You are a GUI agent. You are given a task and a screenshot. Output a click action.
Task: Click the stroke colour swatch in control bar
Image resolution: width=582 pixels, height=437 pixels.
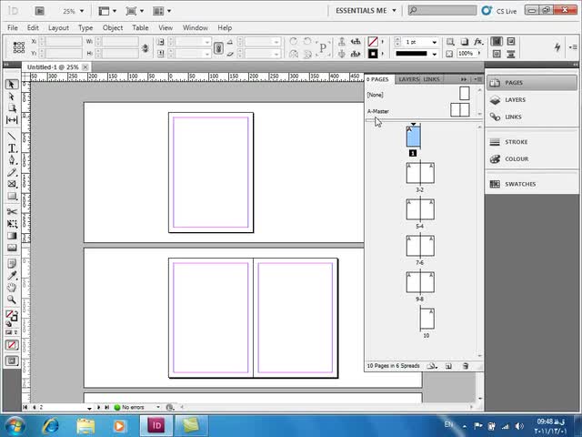tap(373, 54)
